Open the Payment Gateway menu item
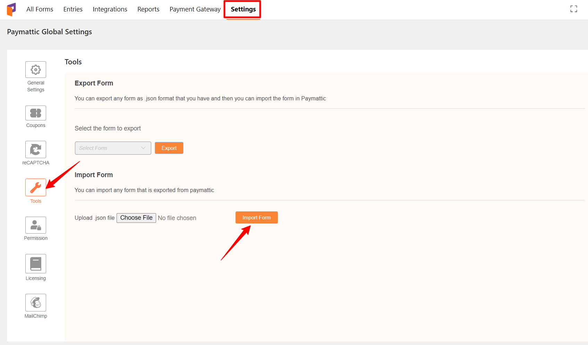588x345 pixels. [x=195, y=9]
